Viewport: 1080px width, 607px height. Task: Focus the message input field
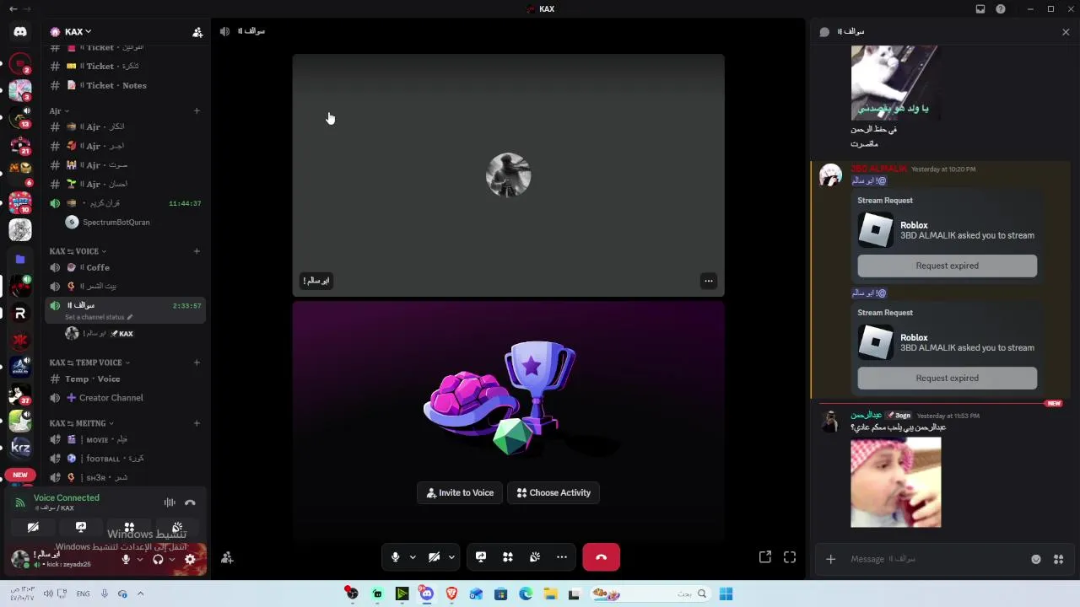point(935,559)
